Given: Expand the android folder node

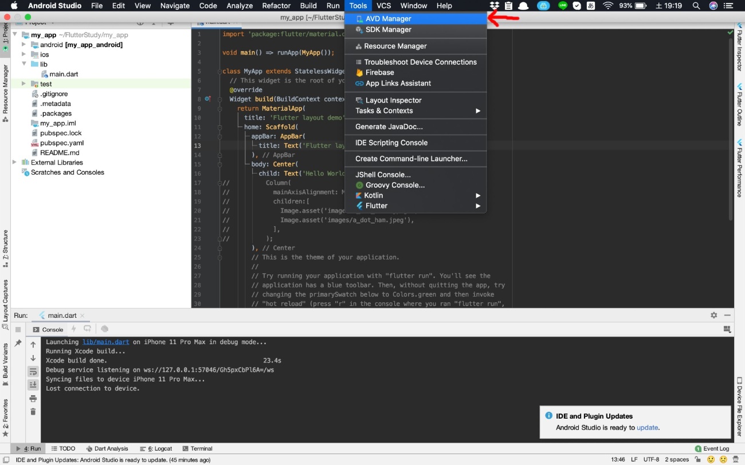Looking at the screenshot, I should (x=24, y=45).
